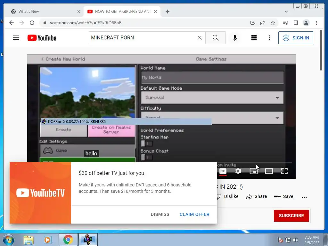Open Windows Start menu
The image size is (328, 246).
point(8,240)
